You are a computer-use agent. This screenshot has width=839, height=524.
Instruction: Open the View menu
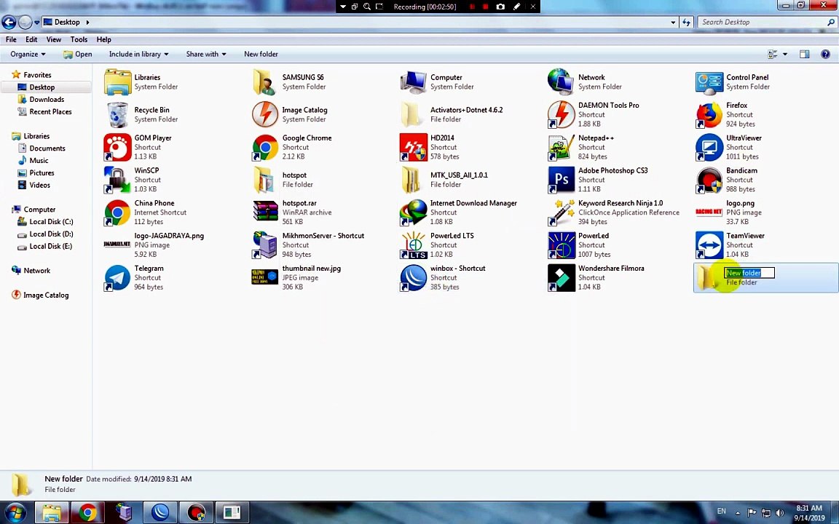tap(53, 39)
